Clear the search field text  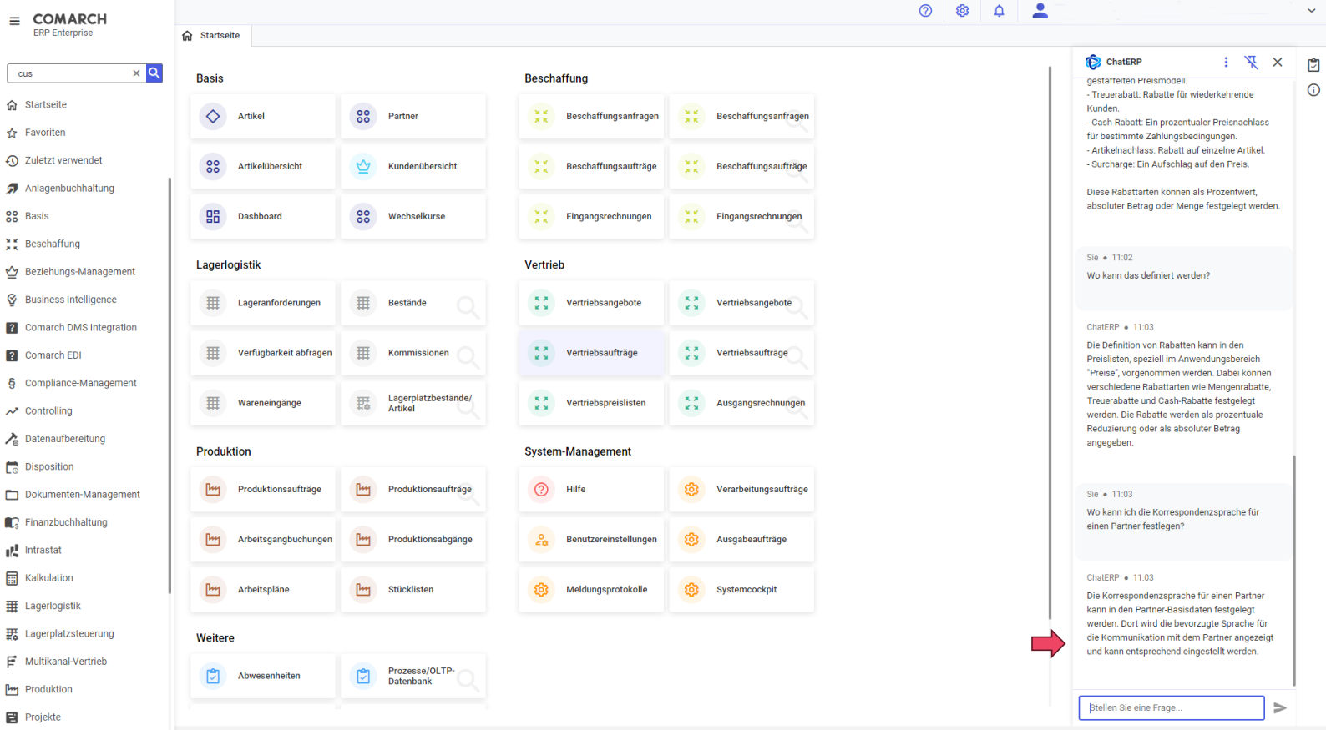[136, 73]
